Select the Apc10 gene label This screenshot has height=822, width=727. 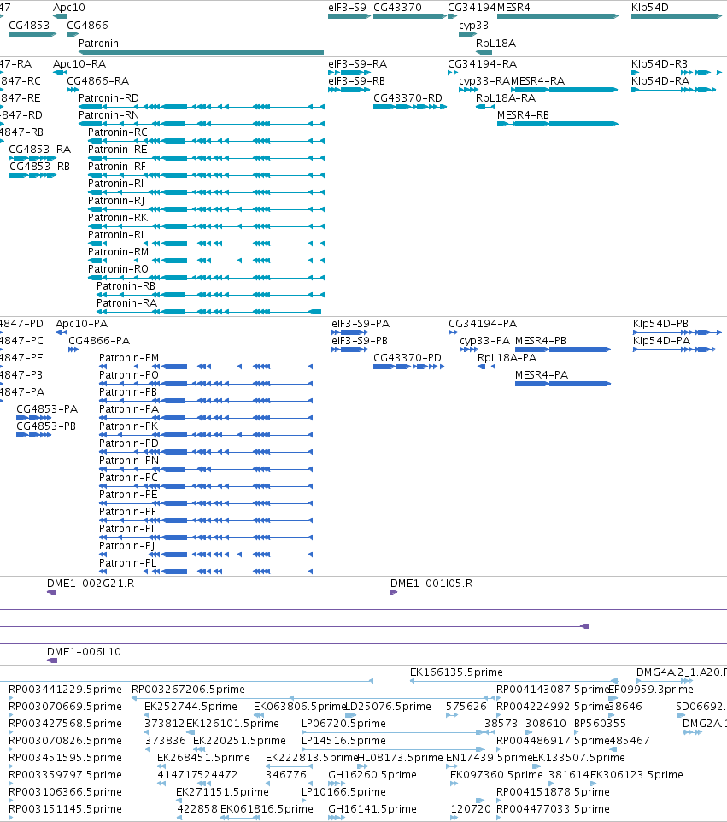(x=68, y=8)
